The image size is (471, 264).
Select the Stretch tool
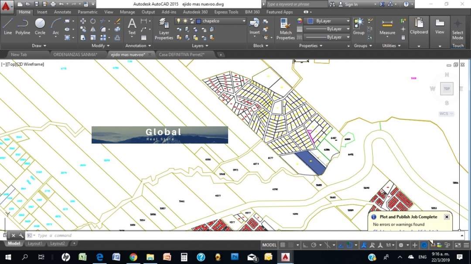(83, 37)
